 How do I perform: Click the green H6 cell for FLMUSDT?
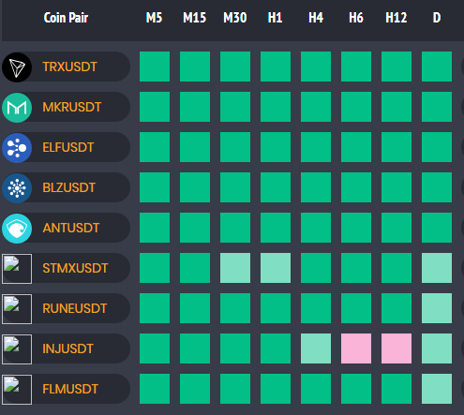pyautogui.click(x=356, y=389)
